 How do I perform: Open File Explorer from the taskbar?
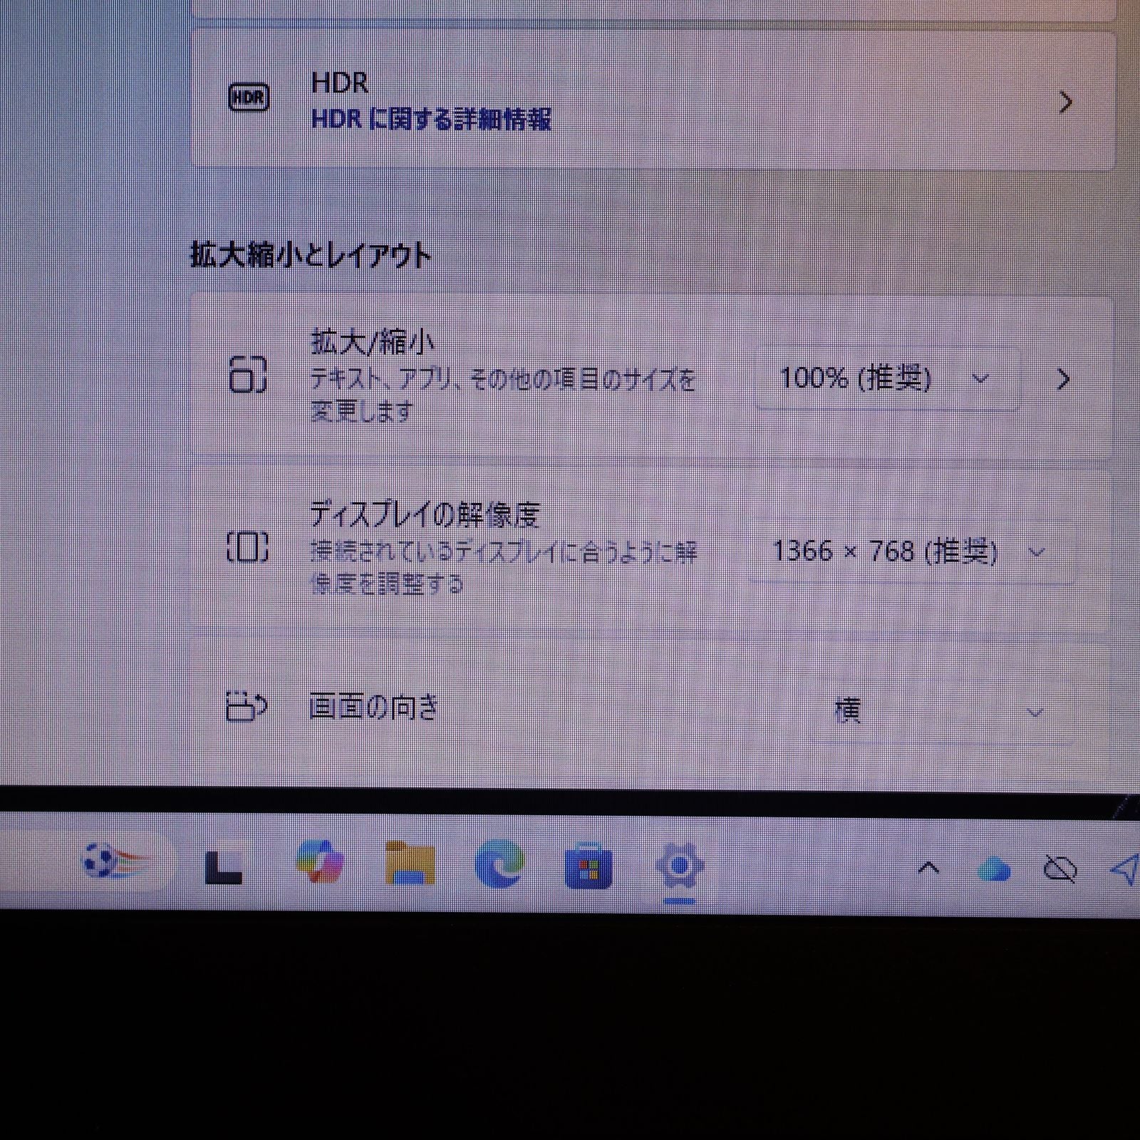(x=410, y=864)
